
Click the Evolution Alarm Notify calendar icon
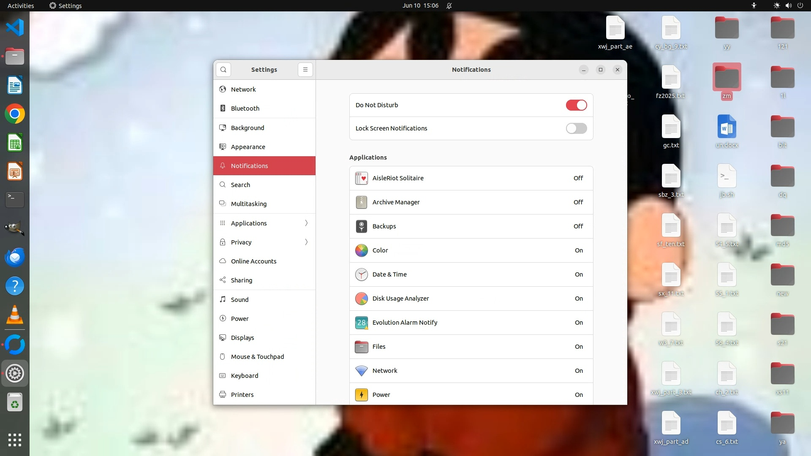tap(361, 323)
